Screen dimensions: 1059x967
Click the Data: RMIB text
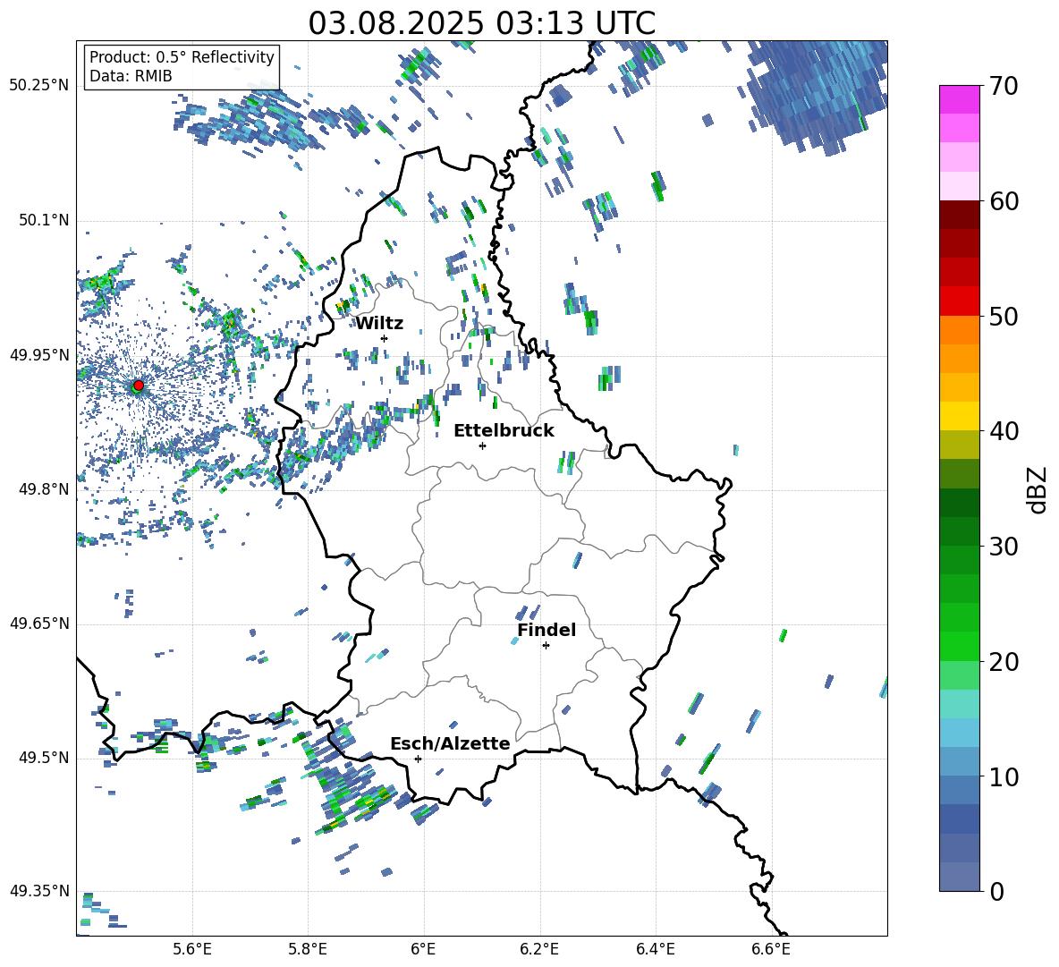point(131,76)
